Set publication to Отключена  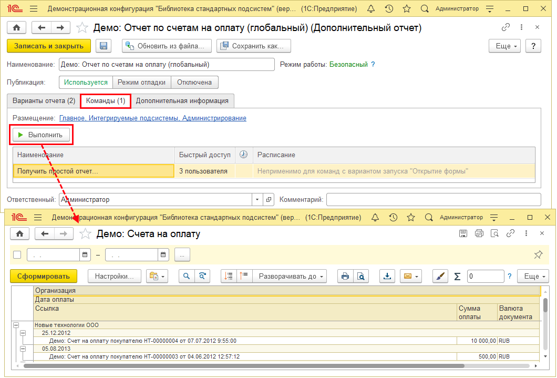(194, 83)
